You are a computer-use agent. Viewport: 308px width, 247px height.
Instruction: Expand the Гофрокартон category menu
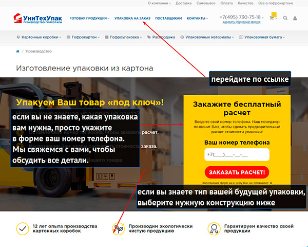click(99, 37)
